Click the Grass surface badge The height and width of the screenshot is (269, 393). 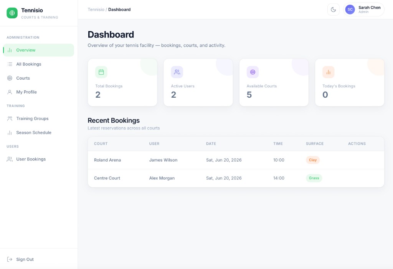point(314,178)
